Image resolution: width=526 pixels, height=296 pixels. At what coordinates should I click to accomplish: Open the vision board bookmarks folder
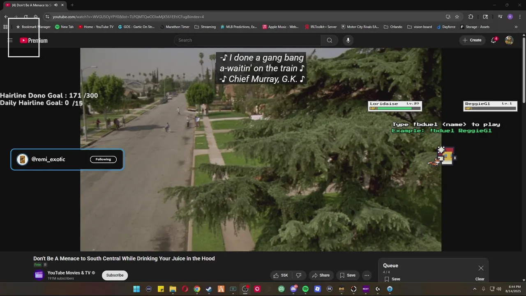(420, 27)
